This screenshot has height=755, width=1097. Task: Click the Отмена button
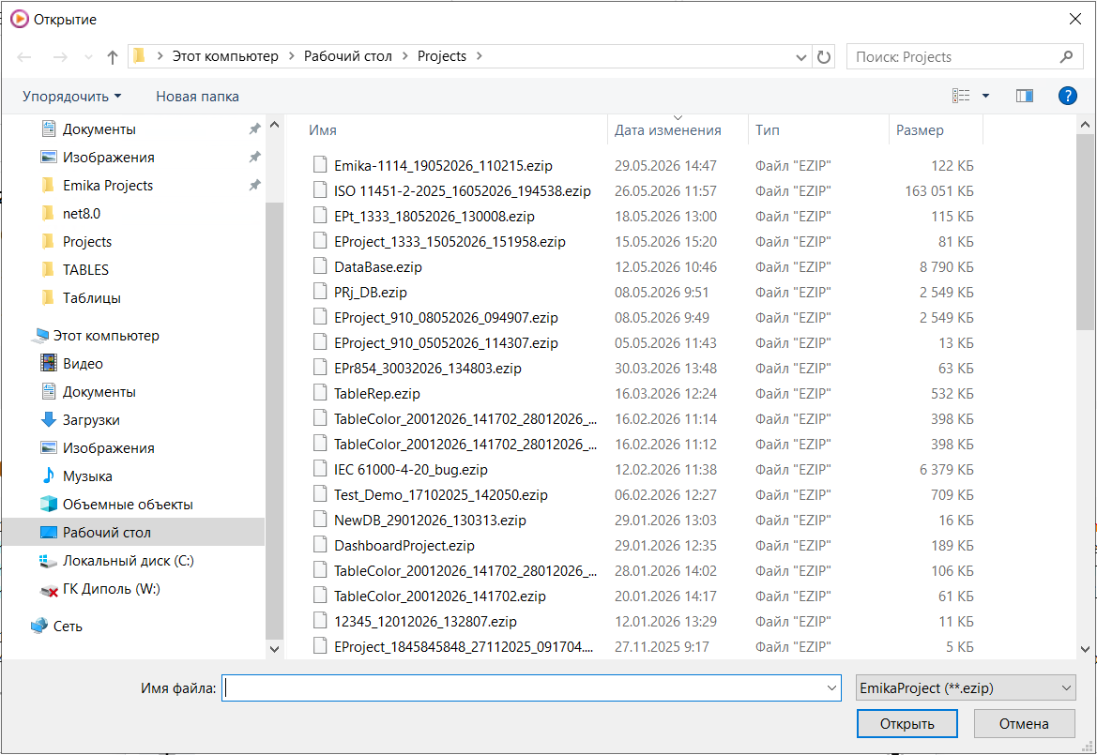click(x=1024, y=723)
